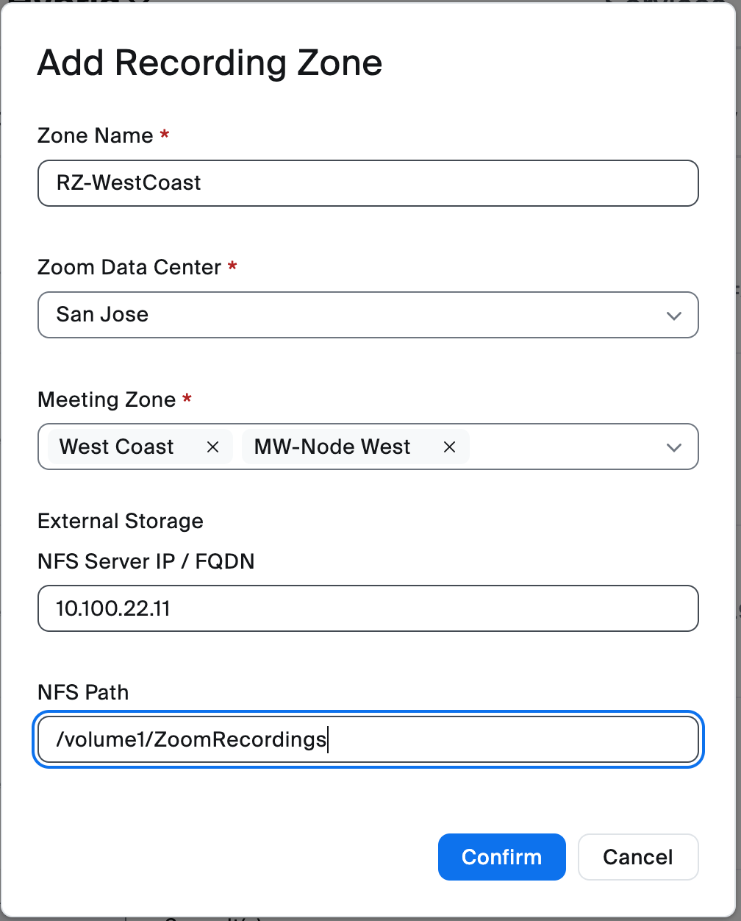Focus the NFS Server IP field
Image resolution: width=741 pixels, height=921 pixels.
[x=368, y=608]
